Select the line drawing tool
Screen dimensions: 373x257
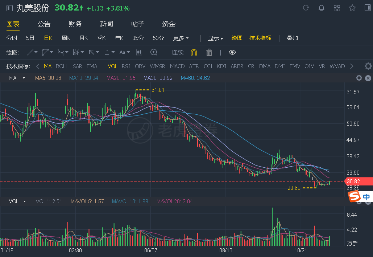(30, 52)
